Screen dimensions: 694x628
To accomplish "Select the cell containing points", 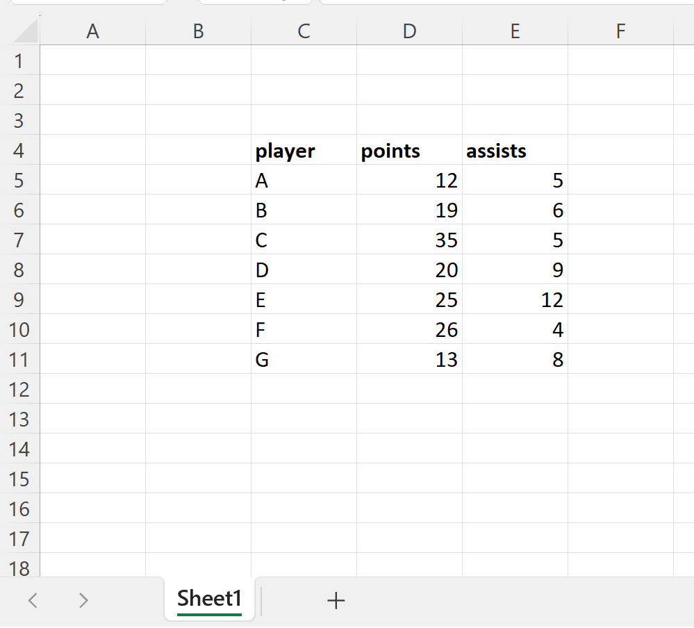I will pyautogui.click(x=409, y=150).
